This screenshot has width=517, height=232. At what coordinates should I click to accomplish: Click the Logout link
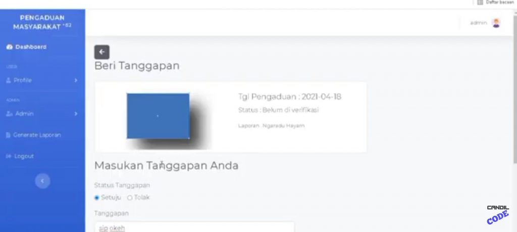[x=24, y=157]
